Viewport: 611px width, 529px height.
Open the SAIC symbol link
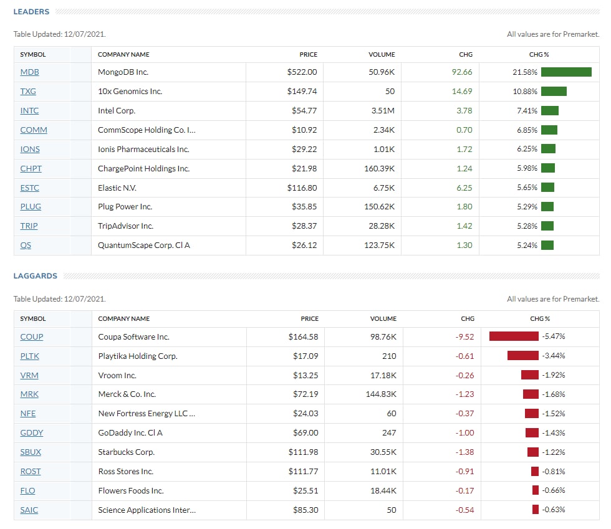point(29,510)
